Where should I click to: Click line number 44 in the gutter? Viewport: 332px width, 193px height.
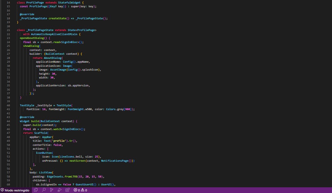pyautogui.click(x=8, y=121)
